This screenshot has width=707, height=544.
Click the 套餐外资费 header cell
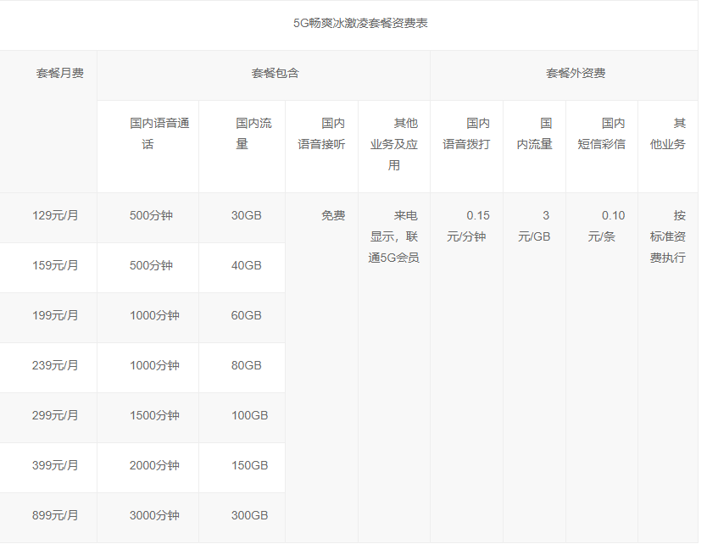(x=576, y=74)
